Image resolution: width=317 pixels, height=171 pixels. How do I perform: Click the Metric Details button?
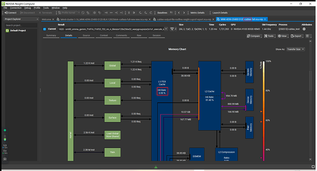(197, 13)
